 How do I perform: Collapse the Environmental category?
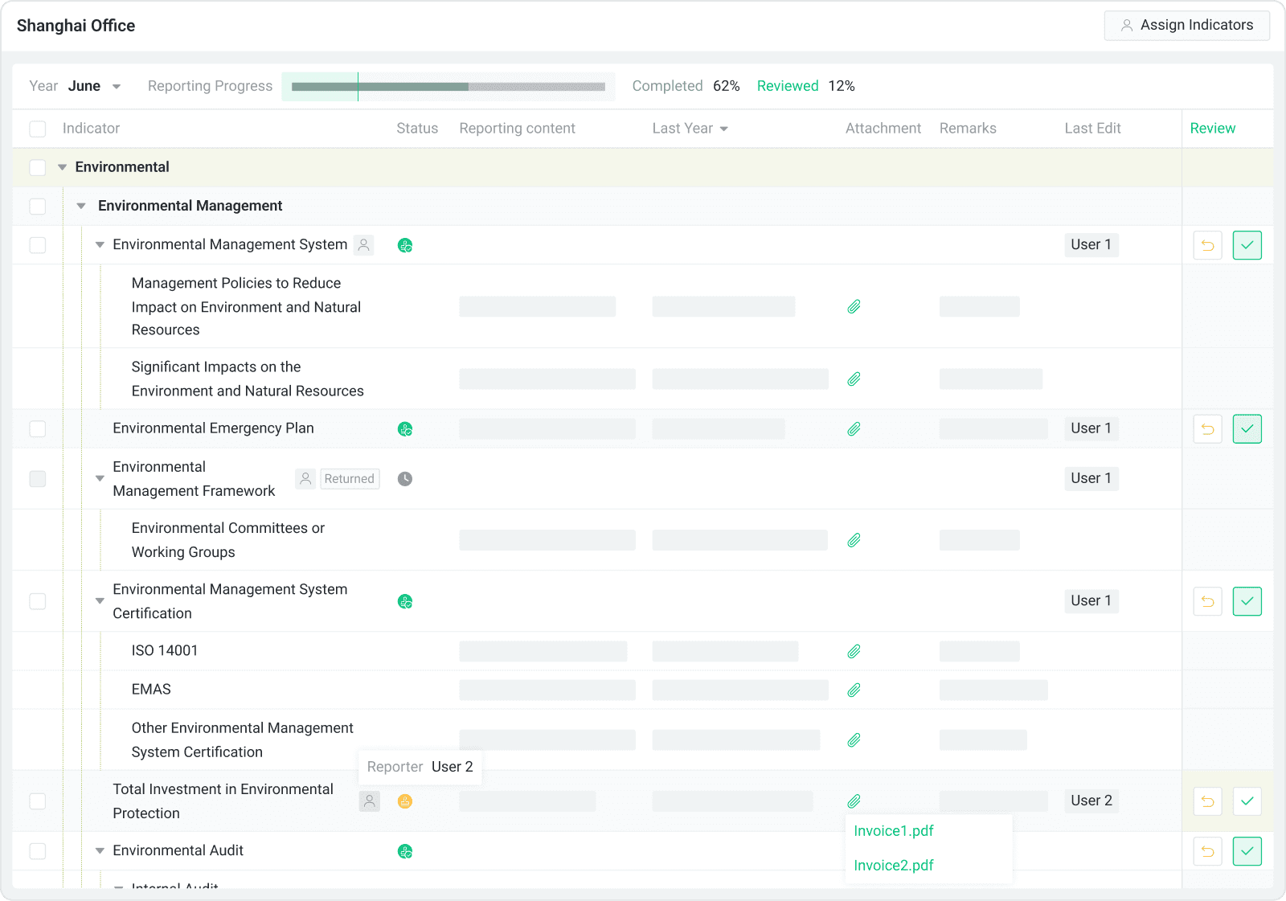click(x=62, y=167)
